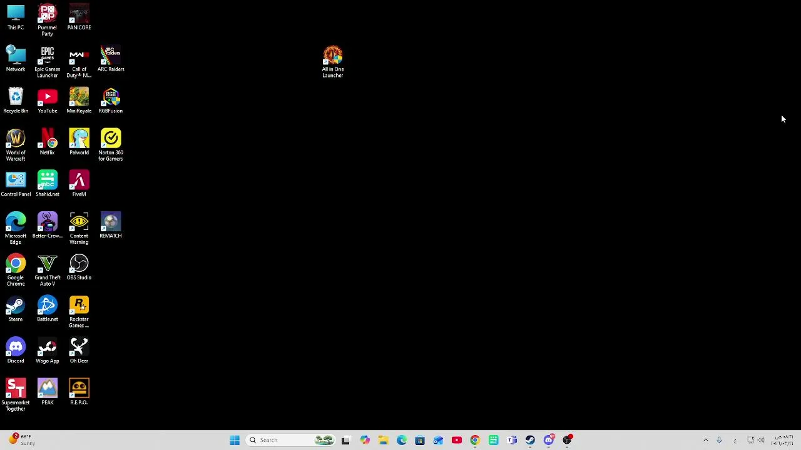Open Task View from the taskbar
The height and width of the screenshot is (450, 801).
click(x=345, y=440)
